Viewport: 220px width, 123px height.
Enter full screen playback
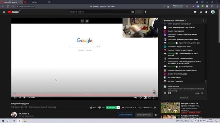[154, 97]
